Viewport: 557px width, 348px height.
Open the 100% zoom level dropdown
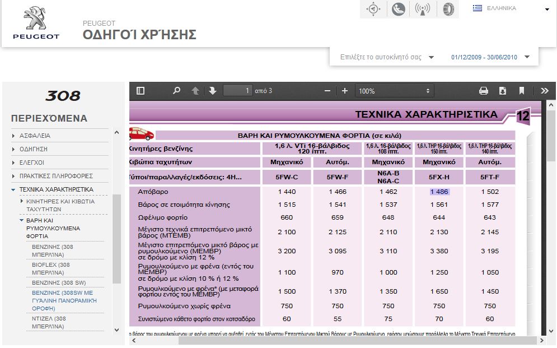tap(394, 91)
